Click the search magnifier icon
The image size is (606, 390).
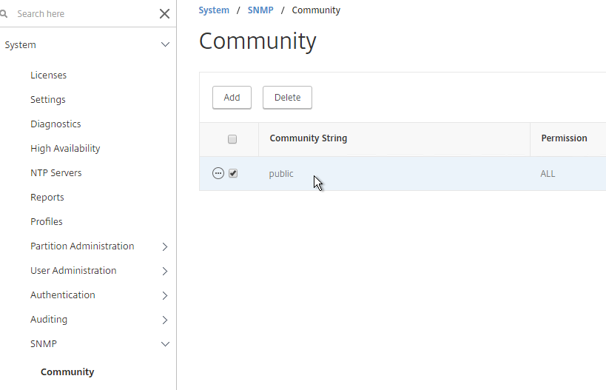[4, 14]
